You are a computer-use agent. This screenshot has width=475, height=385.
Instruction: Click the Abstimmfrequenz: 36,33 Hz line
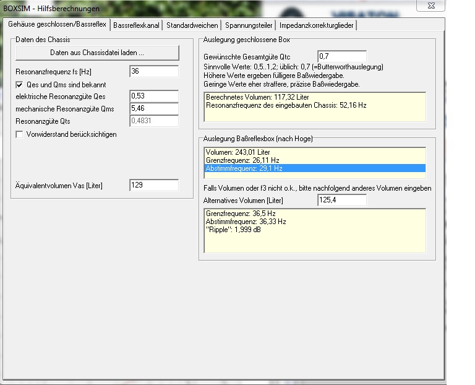(246, 222)
